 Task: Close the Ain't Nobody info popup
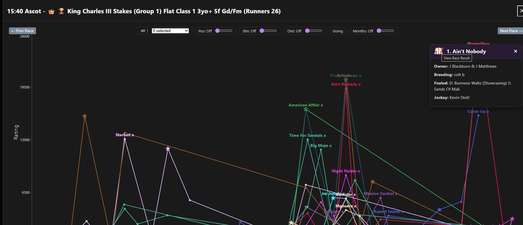coord(516,51)
